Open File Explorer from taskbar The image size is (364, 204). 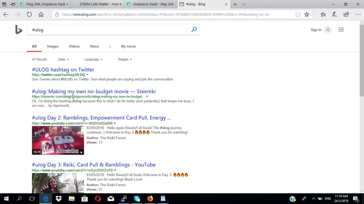click(x=72, y=199)
